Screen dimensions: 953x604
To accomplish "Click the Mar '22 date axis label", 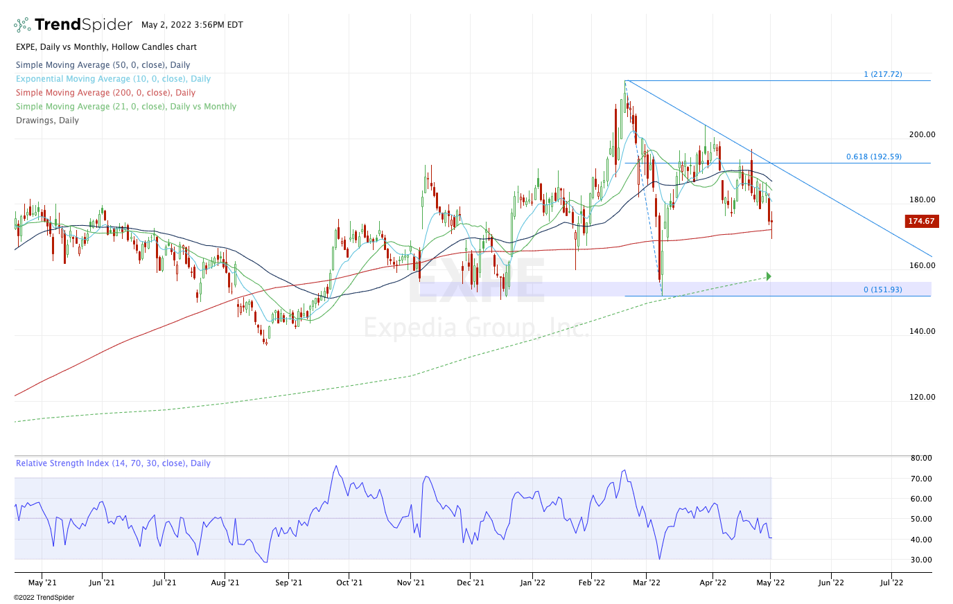I will (x=647, y=583).
